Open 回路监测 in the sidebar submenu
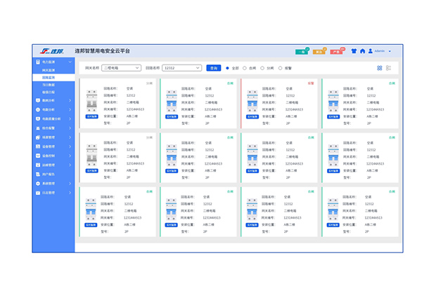429x298 pixels. click(49, 77)
